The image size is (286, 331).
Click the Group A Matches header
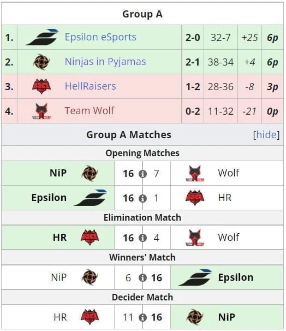pos(129,135)
